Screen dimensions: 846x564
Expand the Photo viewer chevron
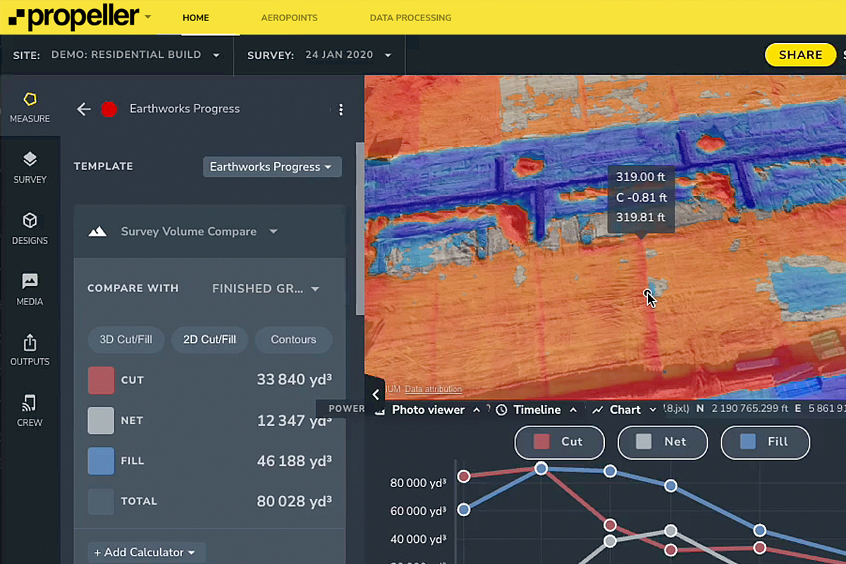(477, 410)
